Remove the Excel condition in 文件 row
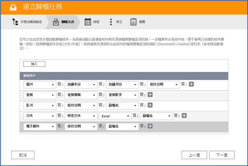Screen dimensions: 248x166 [x=134, y=115]
